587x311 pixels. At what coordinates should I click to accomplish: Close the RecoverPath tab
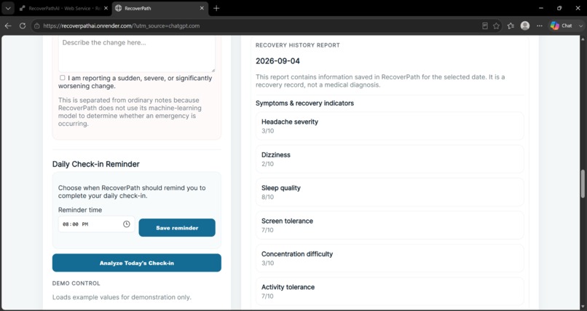point(202,8)
